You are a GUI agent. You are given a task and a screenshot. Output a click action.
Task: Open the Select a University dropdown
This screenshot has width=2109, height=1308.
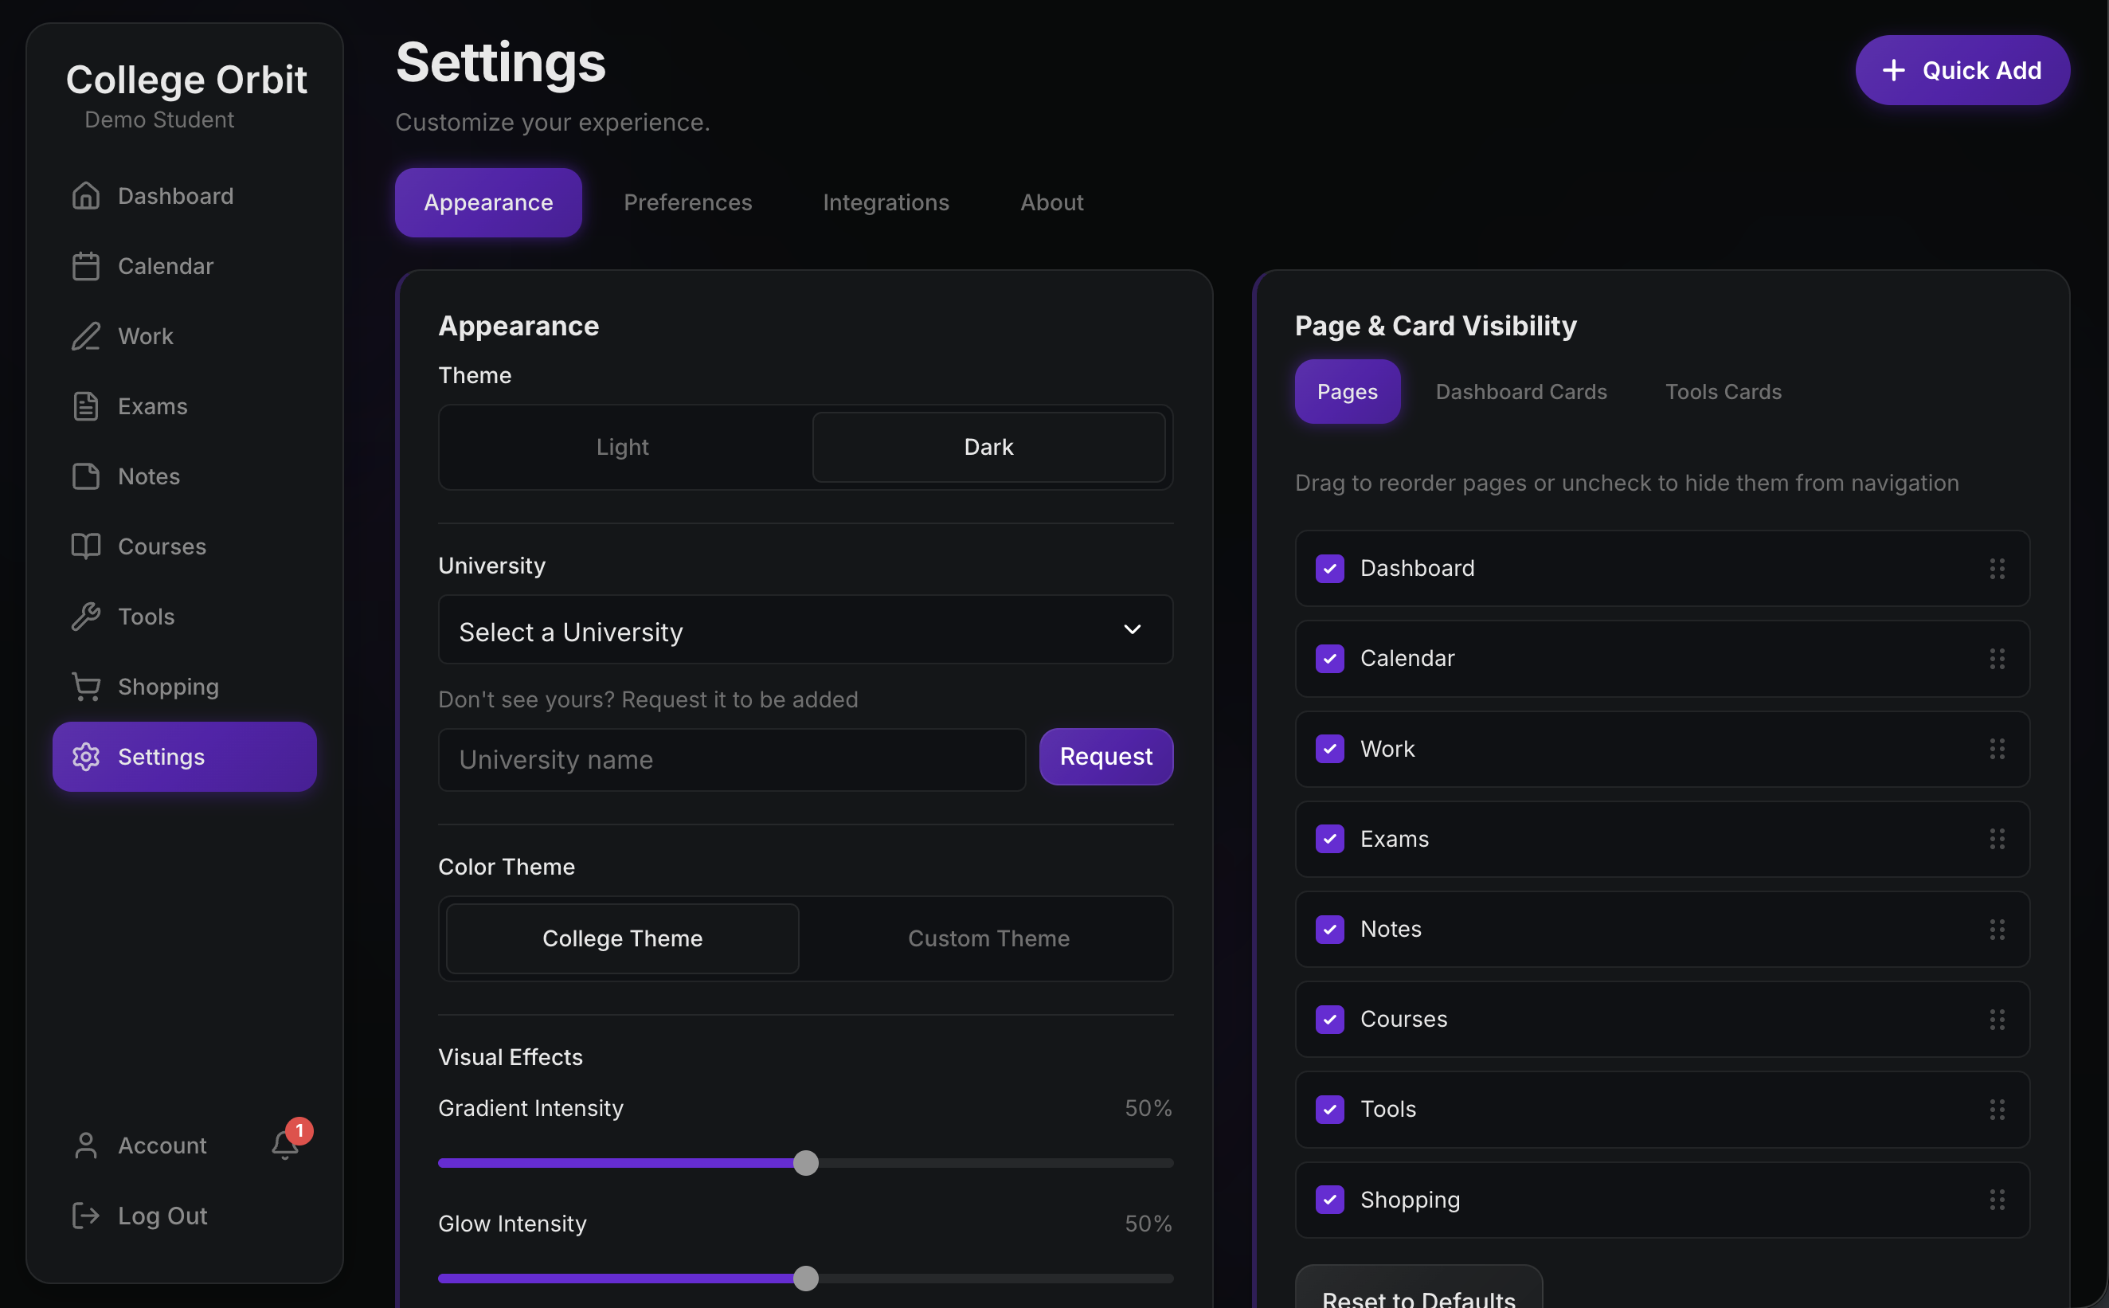pos(804,631)
